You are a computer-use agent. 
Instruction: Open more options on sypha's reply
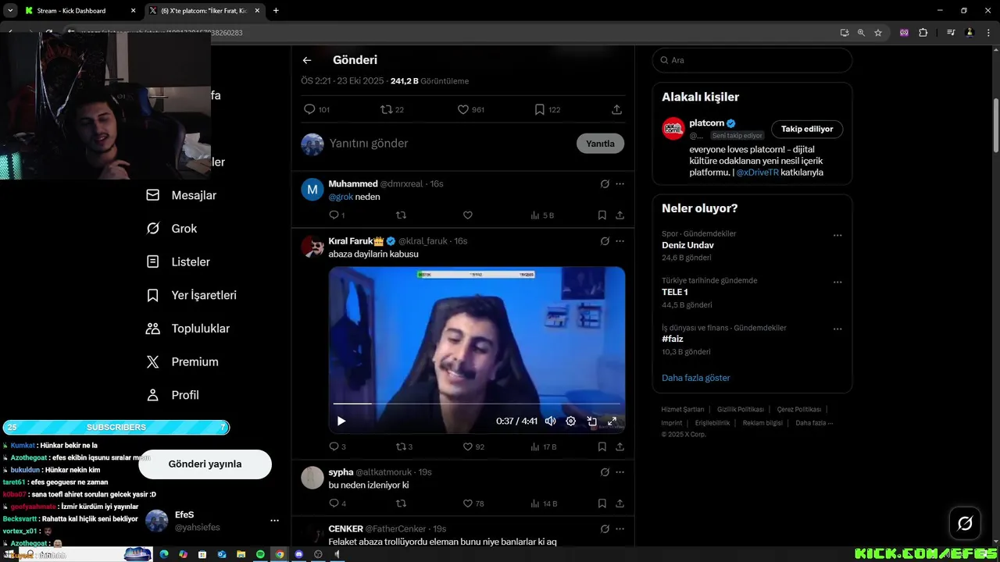620,472
